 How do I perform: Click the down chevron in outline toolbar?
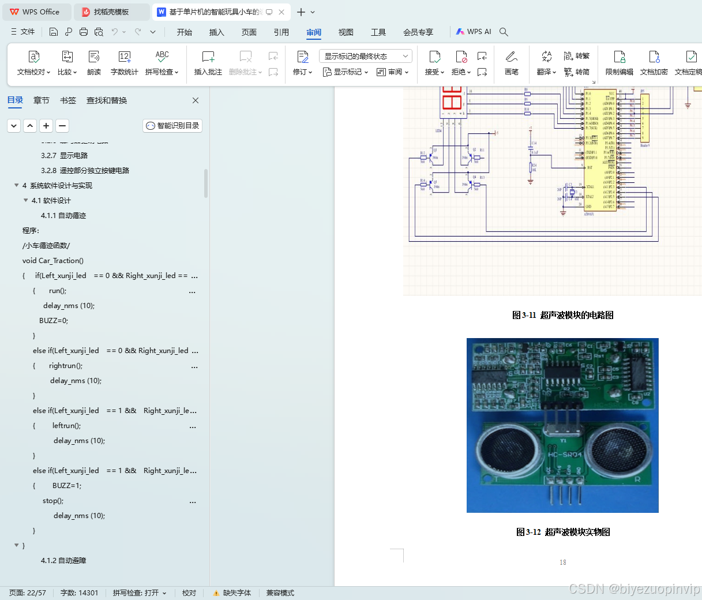point(14,125)
